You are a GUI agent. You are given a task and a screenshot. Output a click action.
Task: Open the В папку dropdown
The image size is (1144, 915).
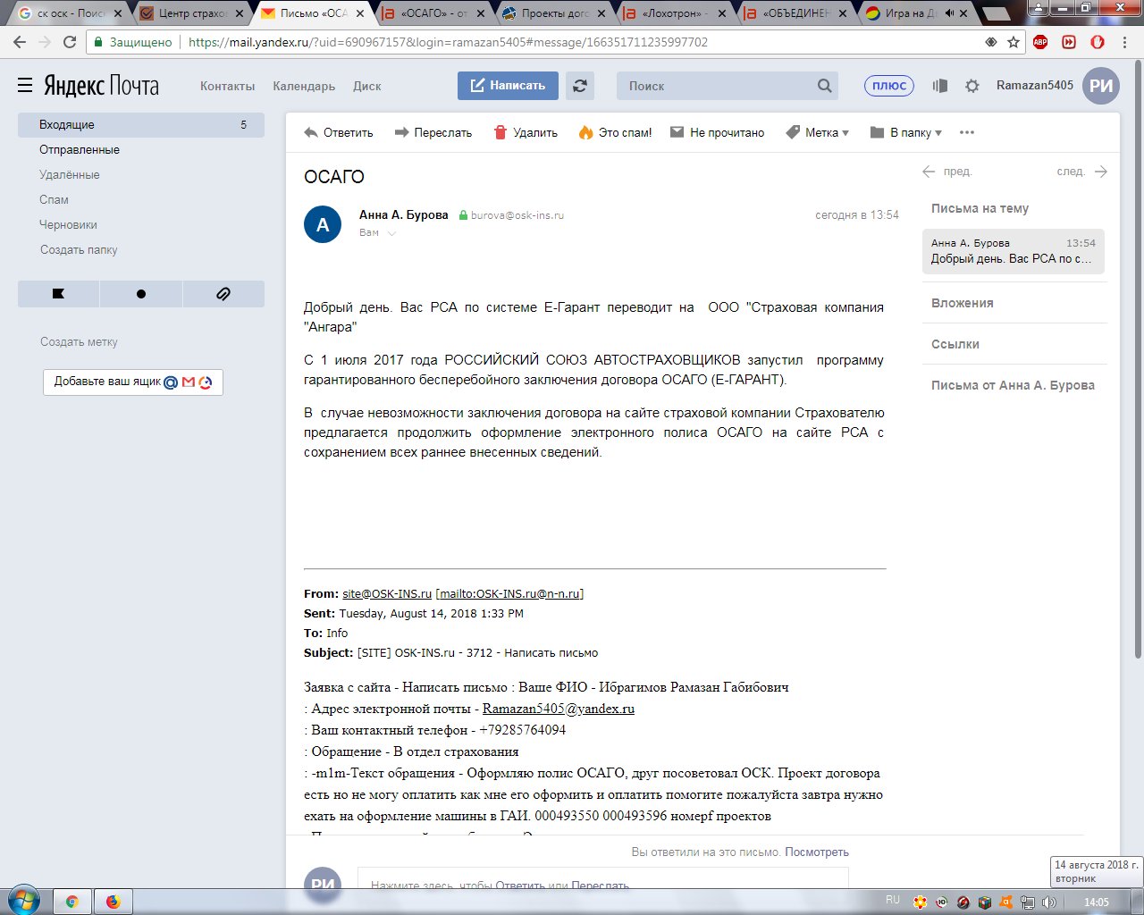pyautogui.click(x=906, y=132)
